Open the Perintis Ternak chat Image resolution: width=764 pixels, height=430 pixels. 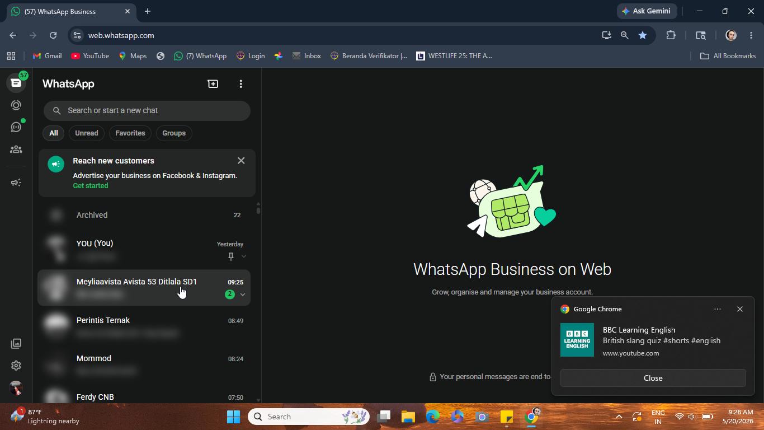click(x=144, y=326)
